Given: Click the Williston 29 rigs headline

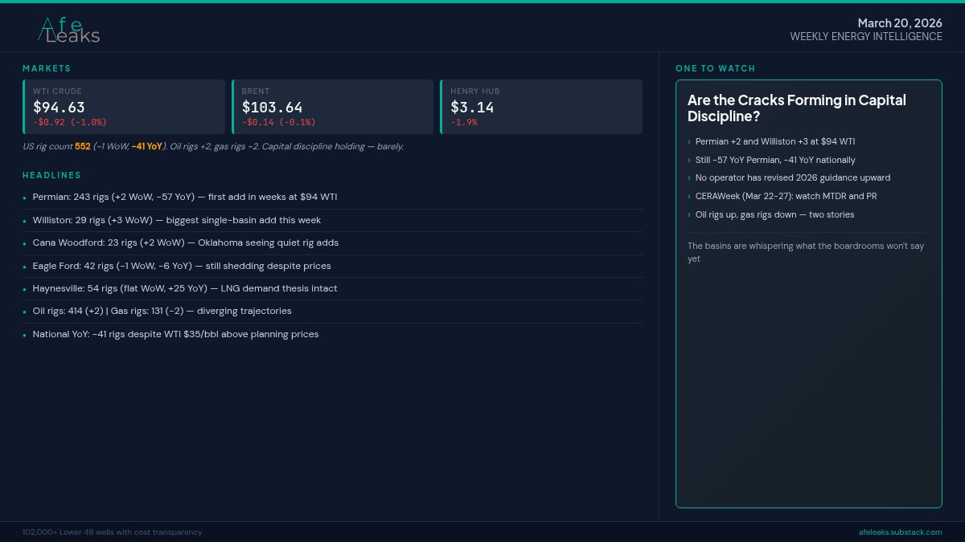Looking at the screenshot, I should (177, 220).
